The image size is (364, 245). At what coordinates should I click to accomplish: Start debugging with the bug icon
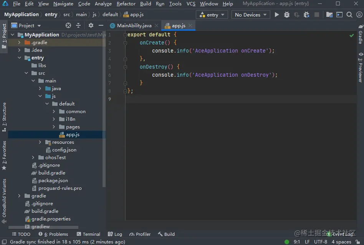287,15
